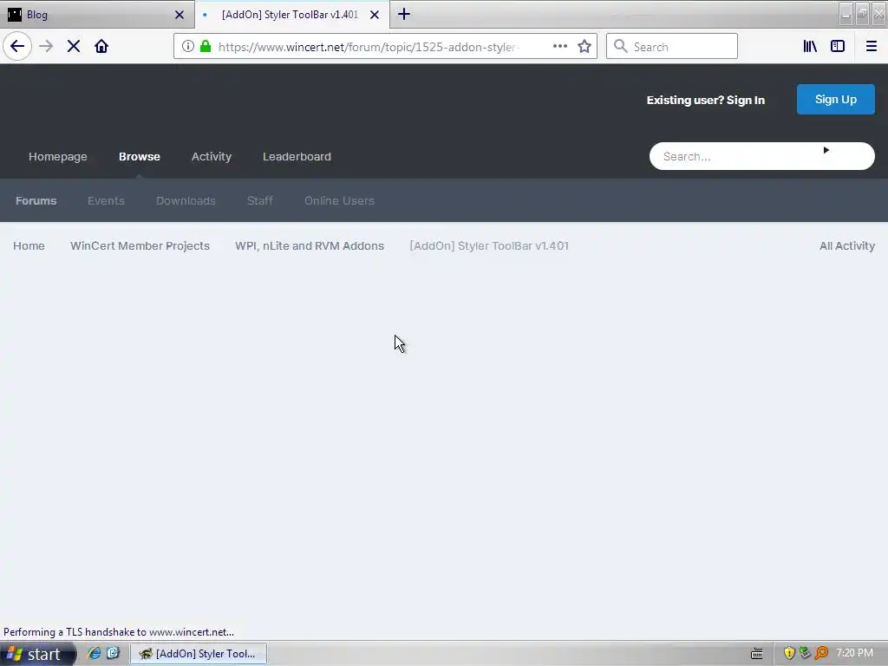The height and width of the screenshot is (666, 888).
Task: Open WinCert Member Projects breadcrumb
Action: [140, 246]
